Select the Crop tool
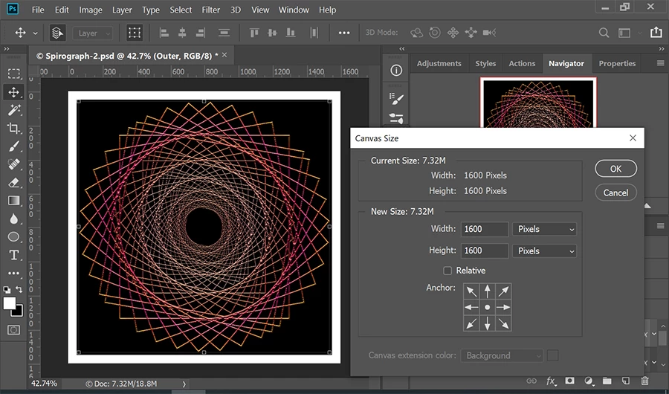Image resolution: width=669 pixels, height=394 pixels. coord(13,129)
